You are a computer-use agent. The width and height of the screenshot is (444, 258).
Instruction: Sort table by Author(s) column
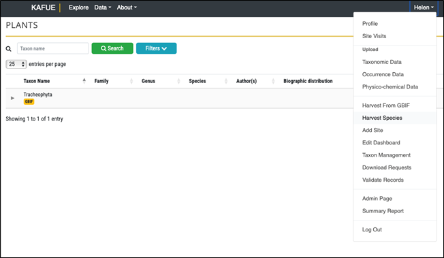pos(255,81)
